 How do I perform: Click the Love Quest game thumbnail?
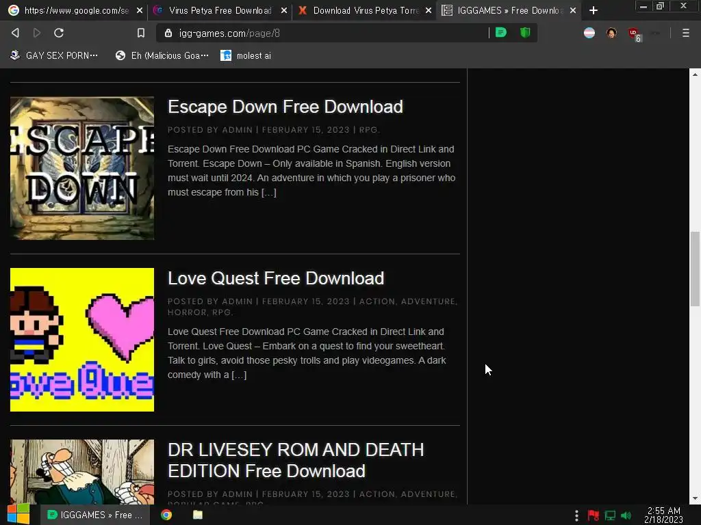(x=82, y=340)
